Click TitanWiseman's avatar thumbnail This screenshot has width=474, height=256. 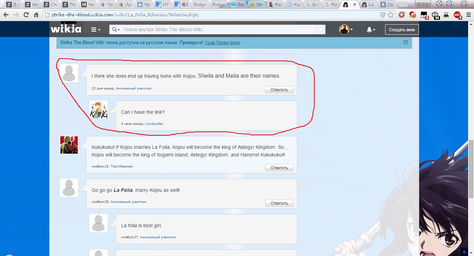tap(69, 145)
